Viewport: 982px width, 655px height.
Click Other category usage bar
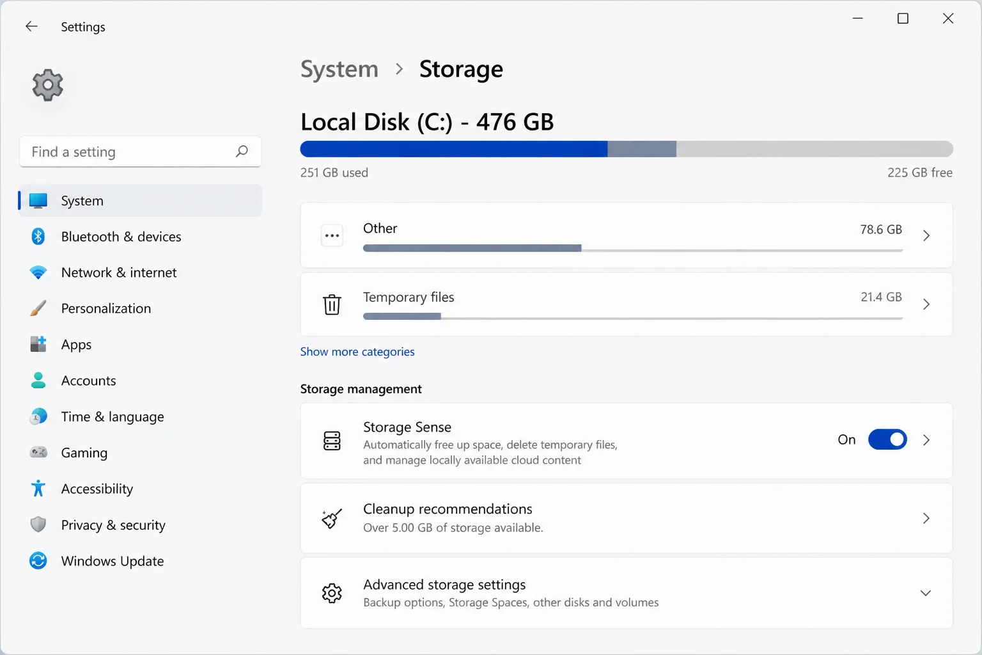(x=633, y=248)
